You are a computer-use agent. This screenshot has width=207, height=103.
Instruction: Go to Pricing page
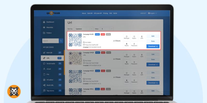tap(106, 13)
